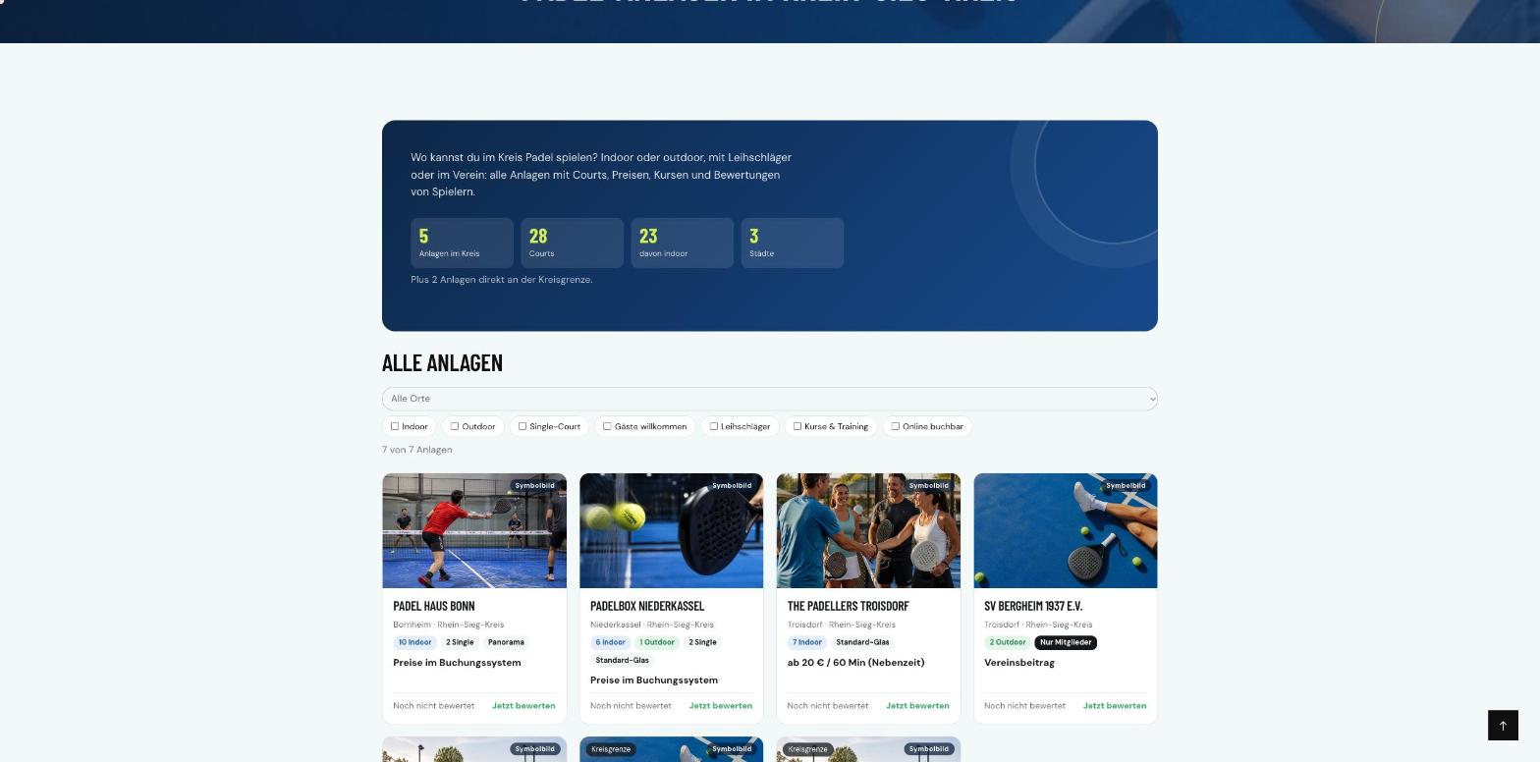Open the Padel Haus Bonn card image
Viewport: 1540px width, 762px height.
[x=474, y=530]
